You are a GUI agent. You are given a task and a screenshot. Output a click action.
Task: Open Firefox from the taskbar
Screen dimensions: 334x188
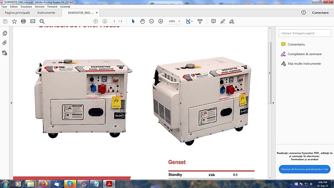tap(44, 184)
